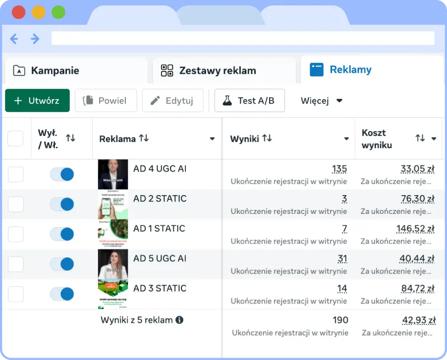Screen dimensions: 447x360
Task: Check the AD 2 STATIC row checkbox
Action: click(x=16, y=204)
